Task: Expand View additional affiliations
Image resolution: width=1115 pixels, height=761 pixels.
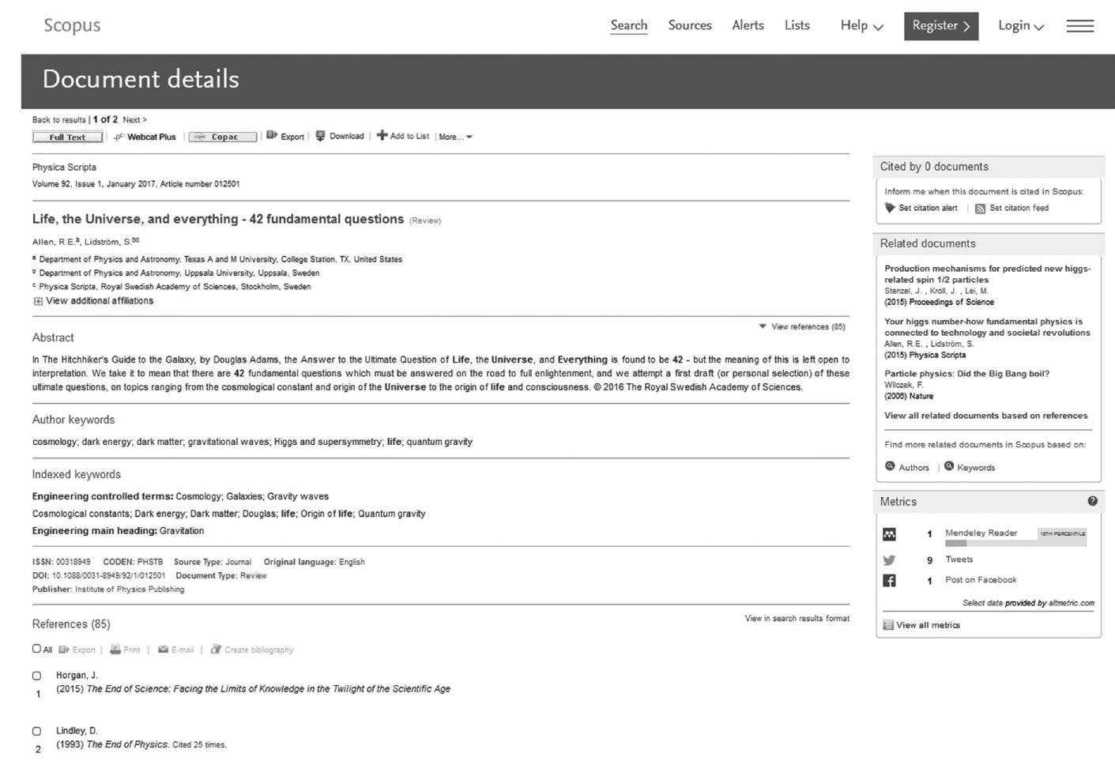Action: click(x=93, y=301)
